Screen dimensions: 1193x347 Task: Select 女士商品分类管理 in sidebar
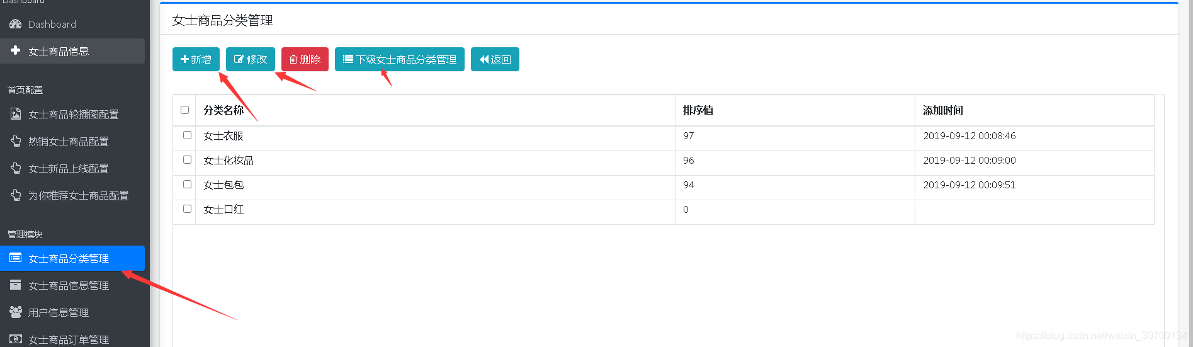pyautogui.click(x=72, y=258)
